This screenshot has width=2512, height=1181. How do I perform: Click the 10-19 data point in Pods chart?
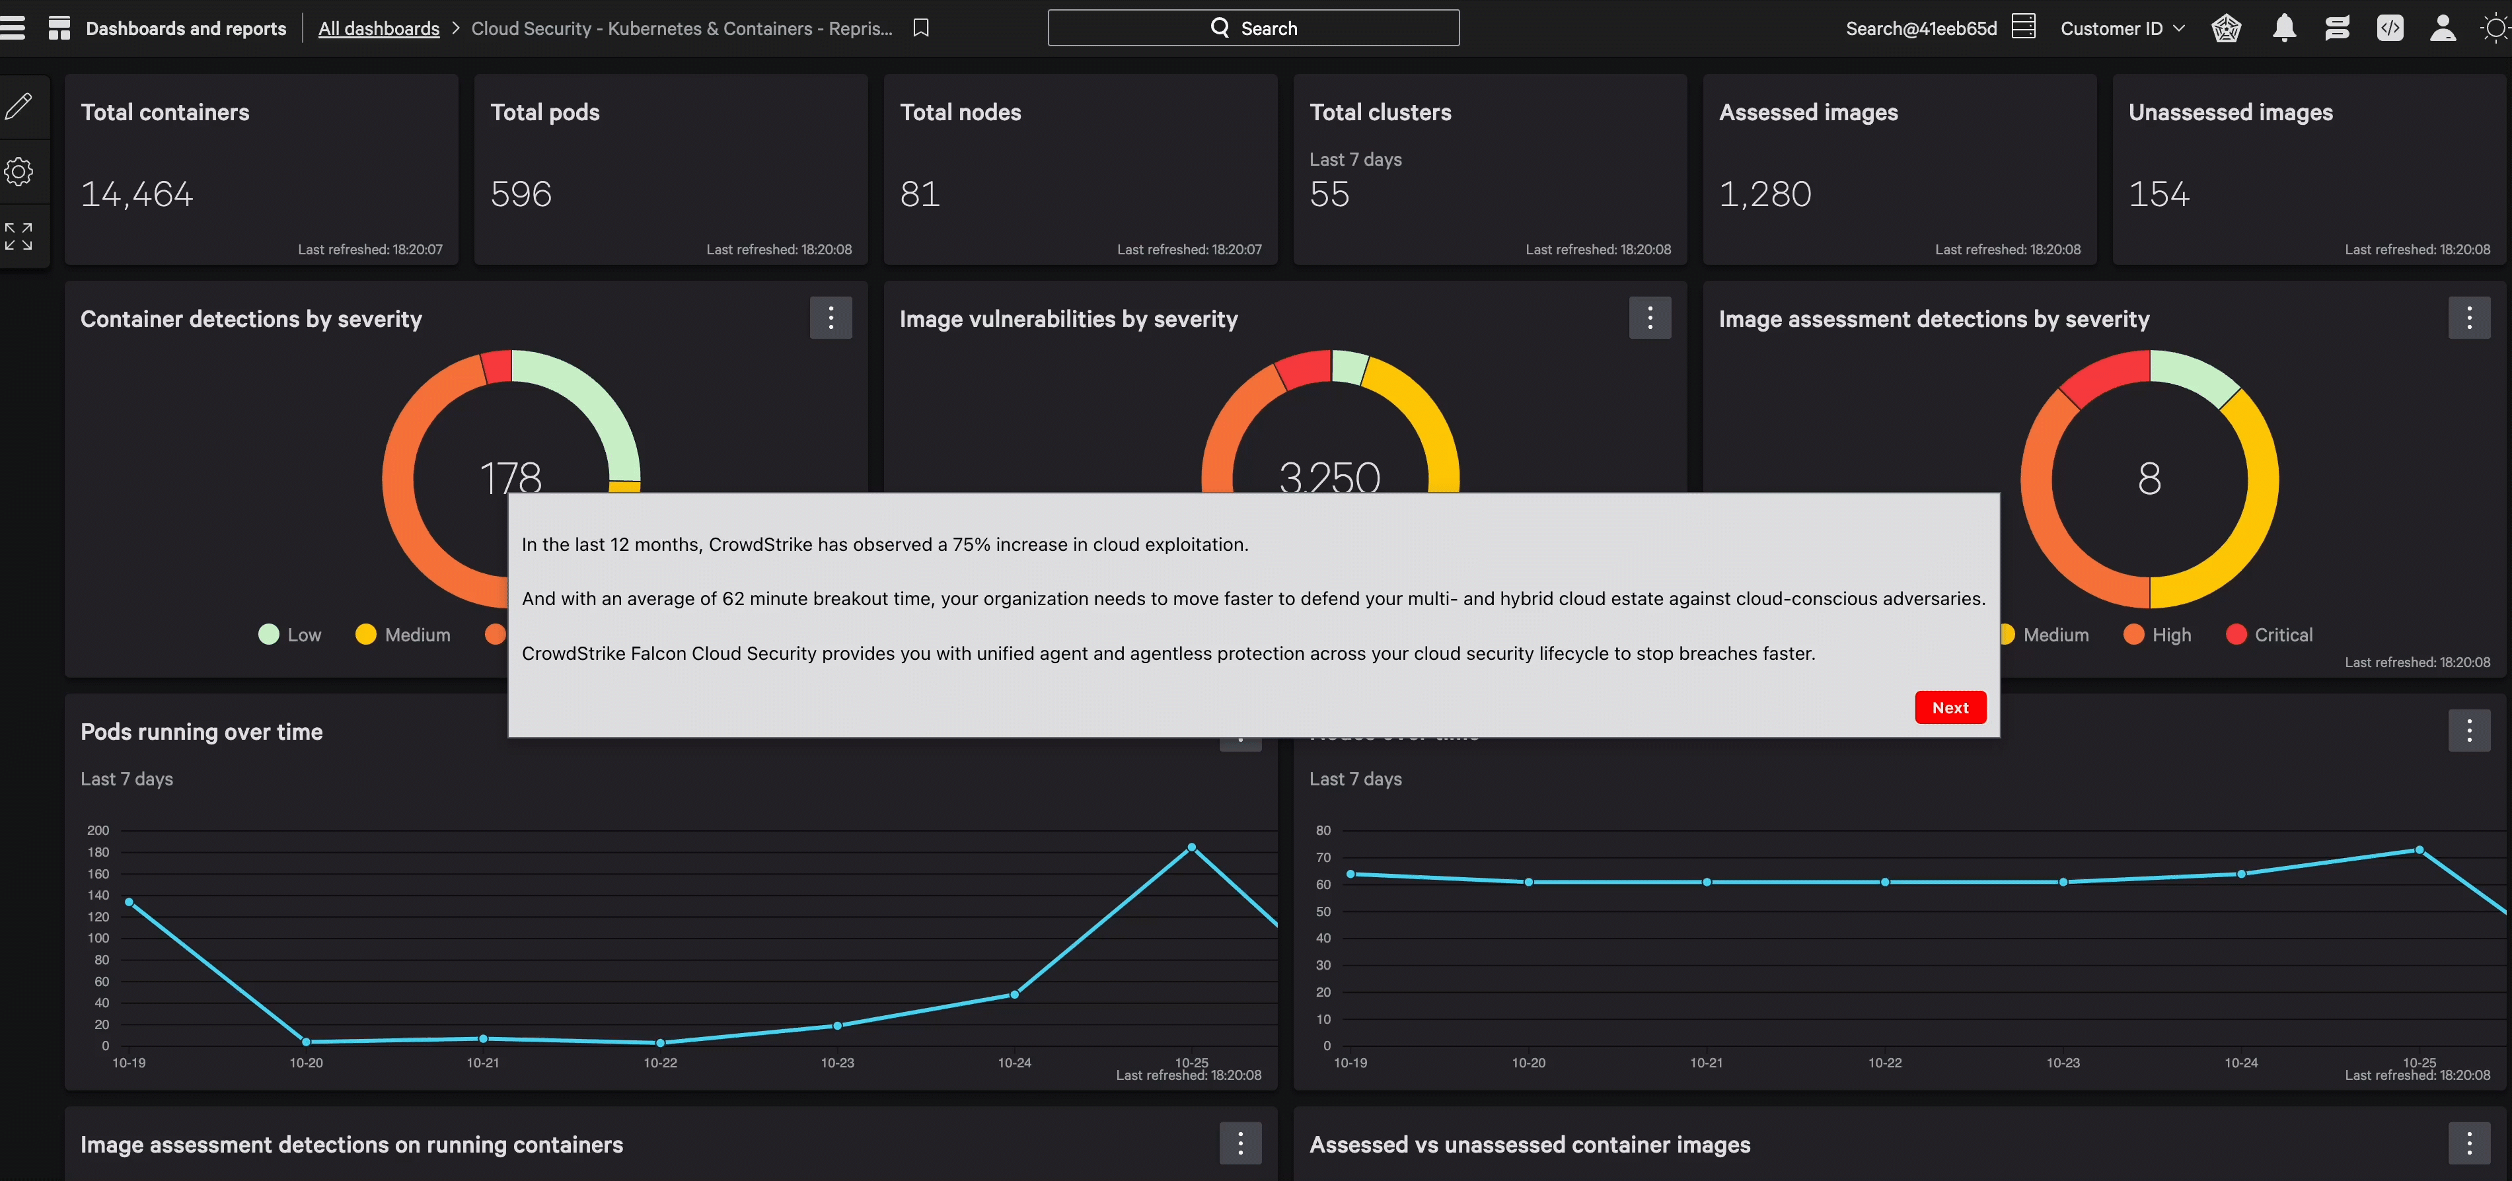[129, 902]
